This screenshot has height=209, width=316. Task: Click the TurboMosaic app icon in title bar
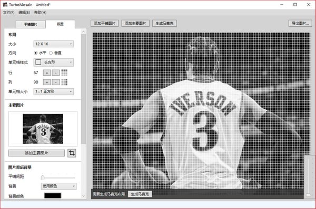5,4
